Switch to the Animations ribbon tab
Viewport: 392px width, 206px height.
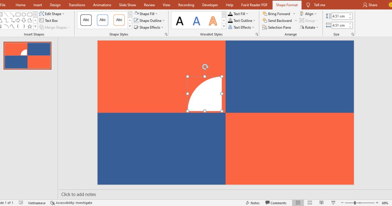102,5
